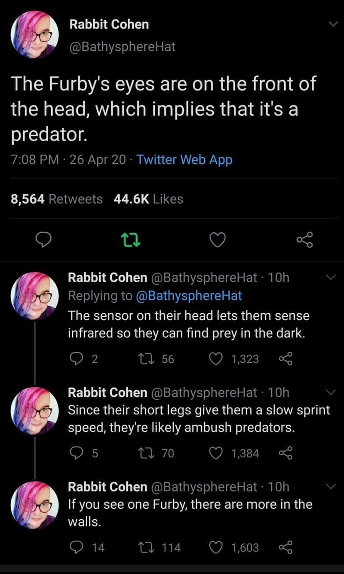
Task: Retweet the main Furby predator tweet
Action: coord(131,240)
